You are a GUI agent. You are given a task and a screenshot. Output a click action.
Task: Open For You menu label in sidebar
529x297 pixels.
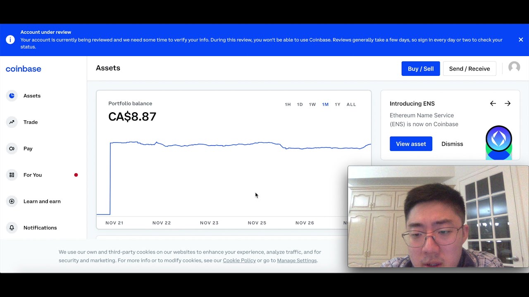[33, 175]
